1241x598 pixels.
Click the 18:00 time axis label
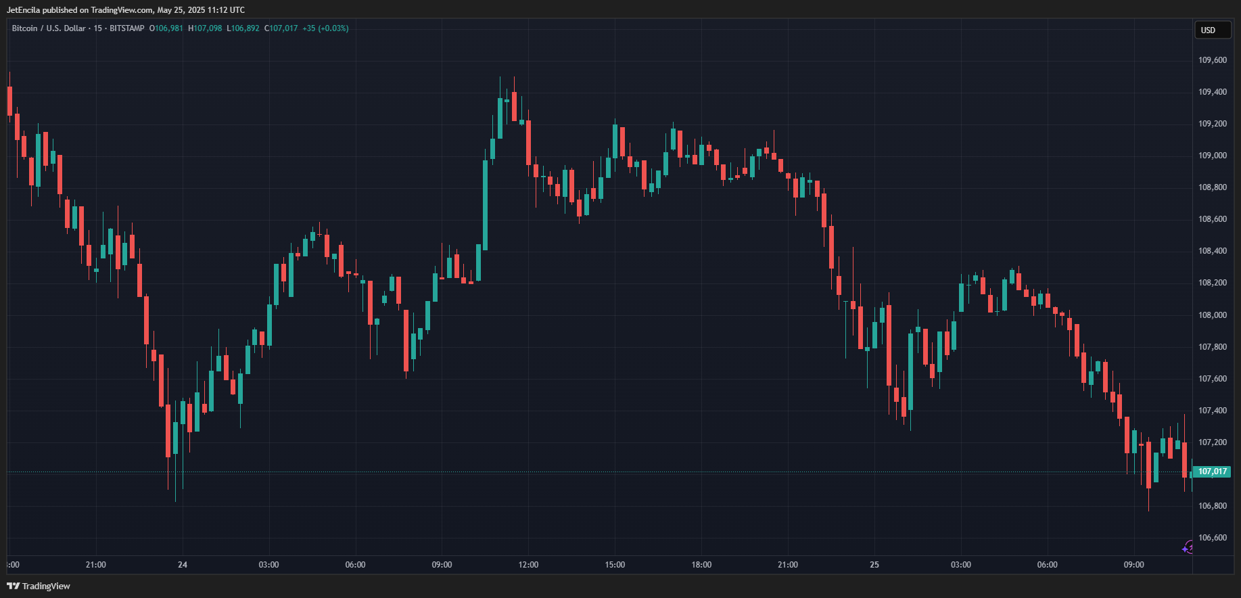coord(701,565)
